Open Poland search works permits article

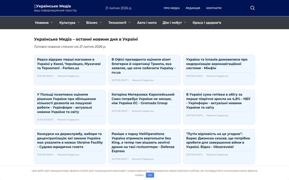point(66,103)
